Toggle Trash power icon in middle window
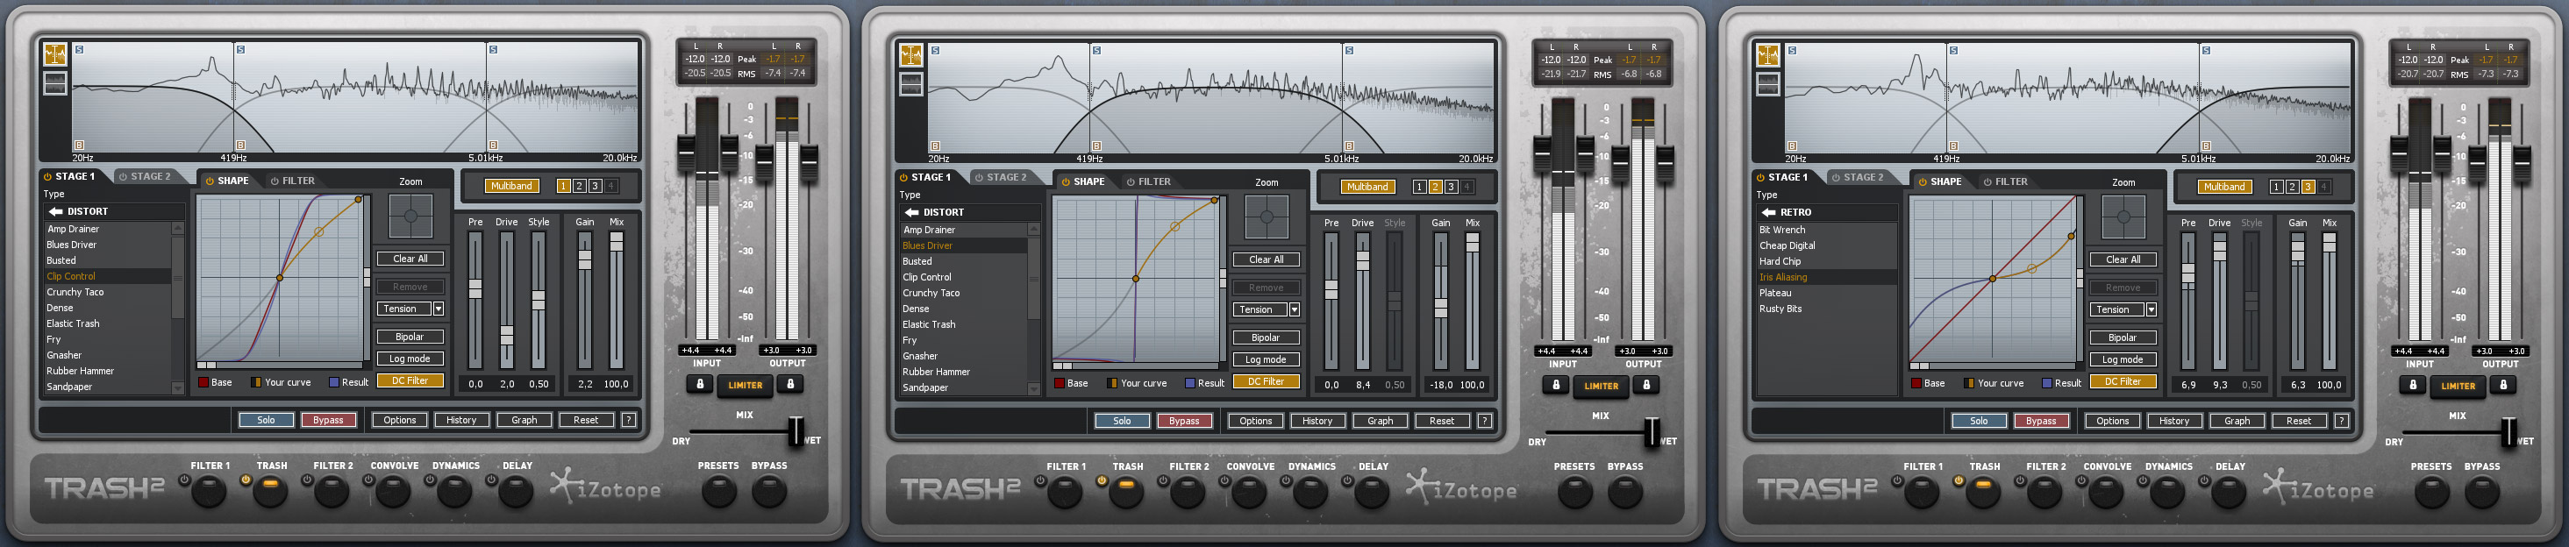2569x547 pixels. coord(1102,481)
